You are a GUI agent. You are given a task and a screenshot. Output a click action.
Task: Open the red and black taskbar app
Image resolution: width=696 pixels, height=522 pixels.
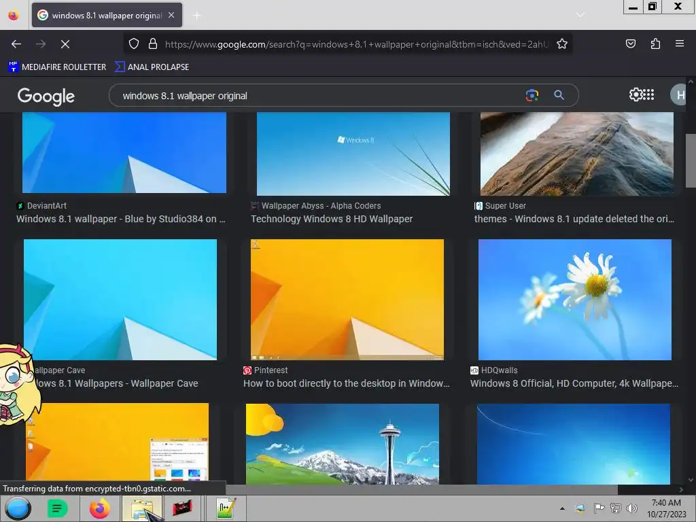[182, 508]
